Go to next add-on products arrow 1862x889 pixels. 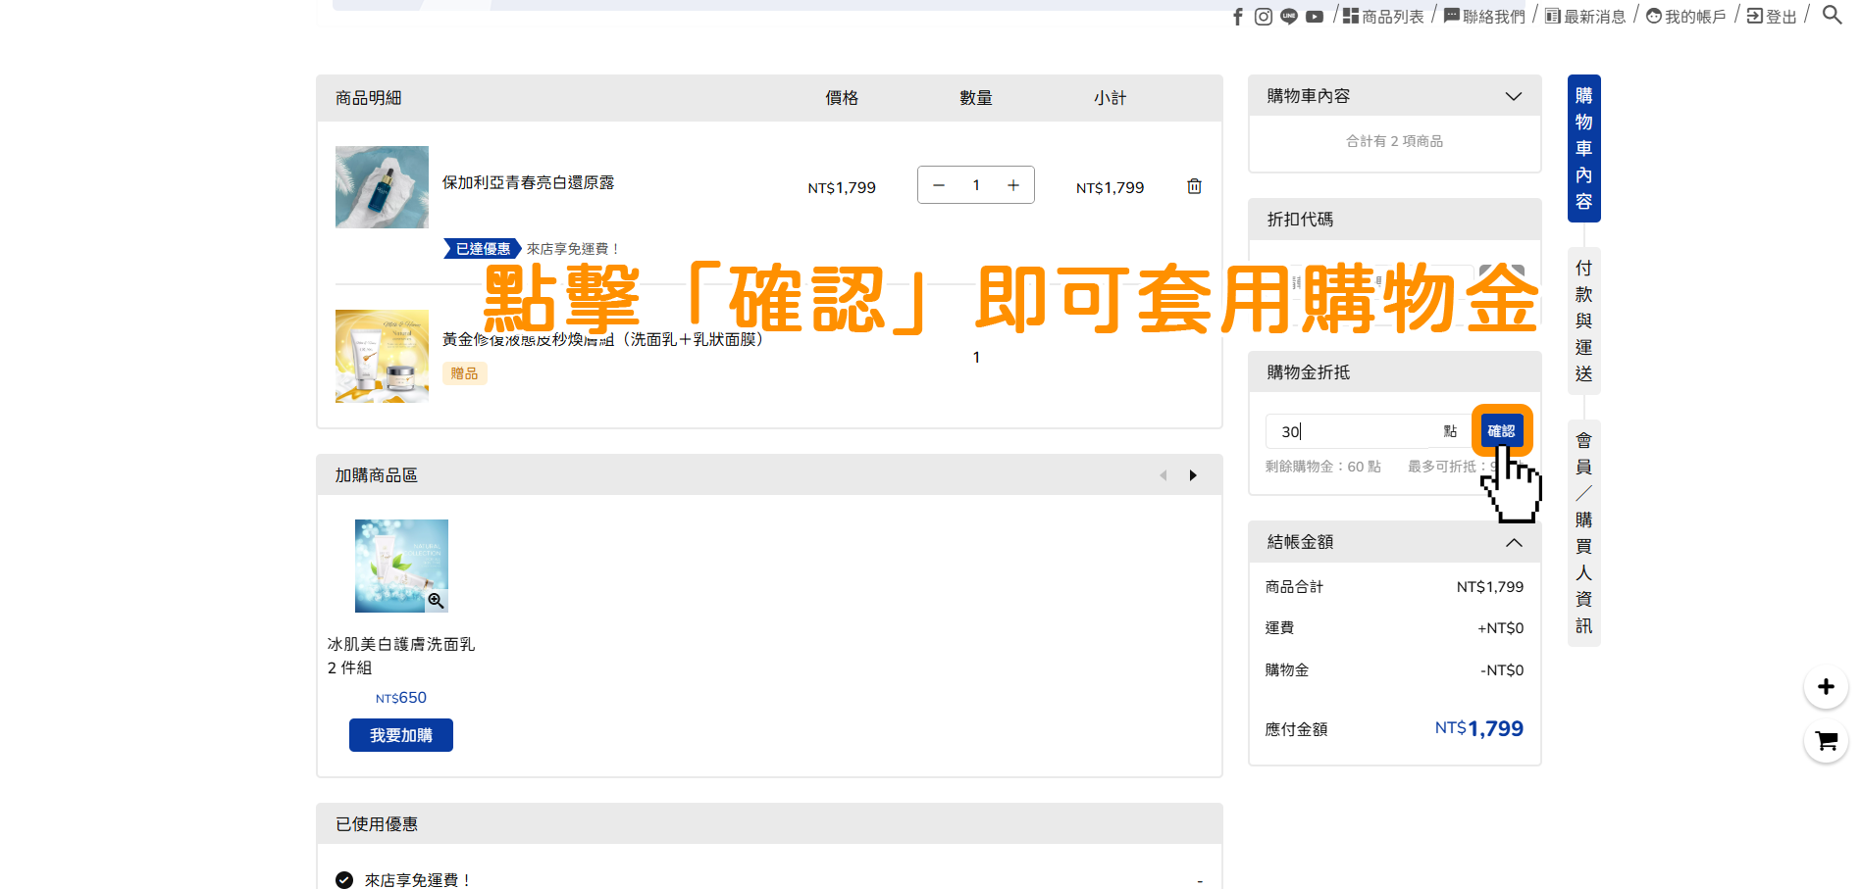point(1193,475)
